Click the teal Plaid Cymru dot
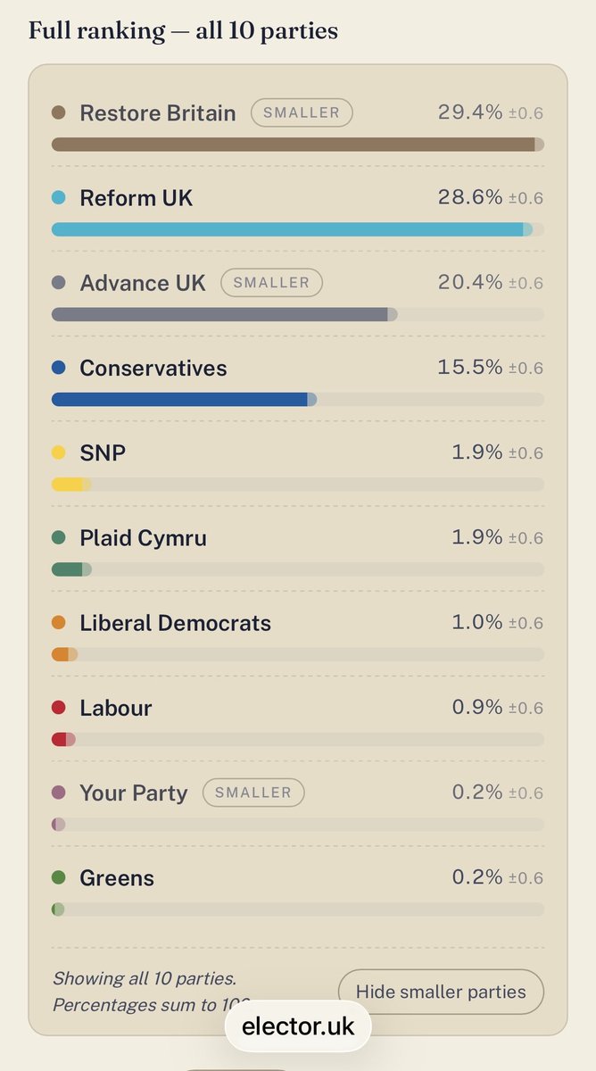The height and width of the screenshot is (1071, 596). pos(59,538)
